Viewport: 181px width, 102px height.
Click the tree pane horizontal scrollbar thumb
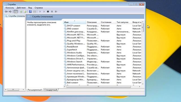(x=13, y=90)
